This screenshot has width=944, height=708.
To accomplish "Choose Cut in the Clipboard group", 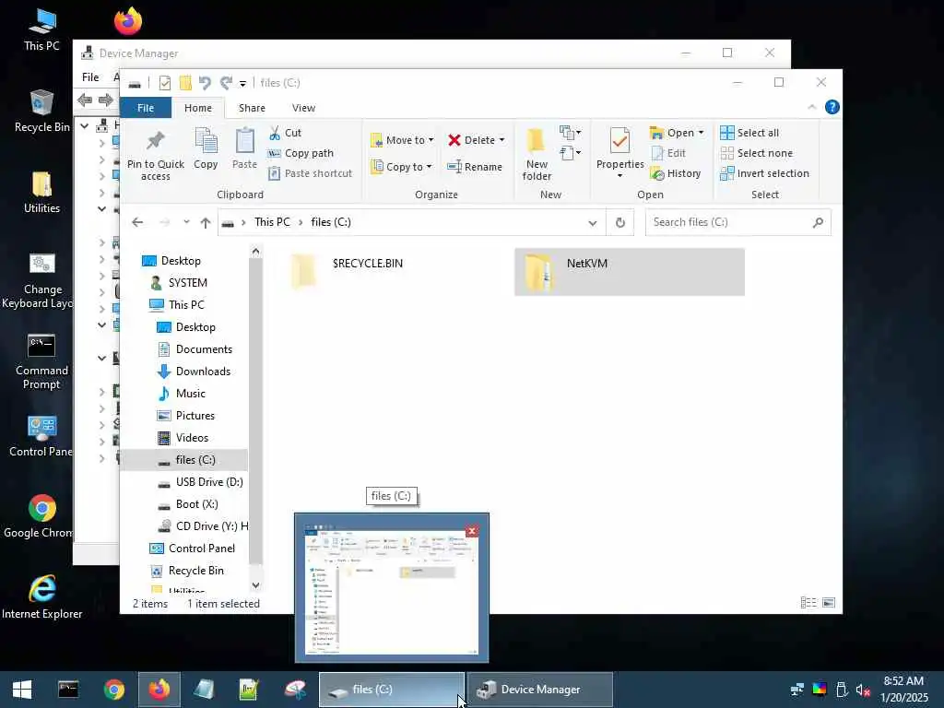I will click(286, 133).
